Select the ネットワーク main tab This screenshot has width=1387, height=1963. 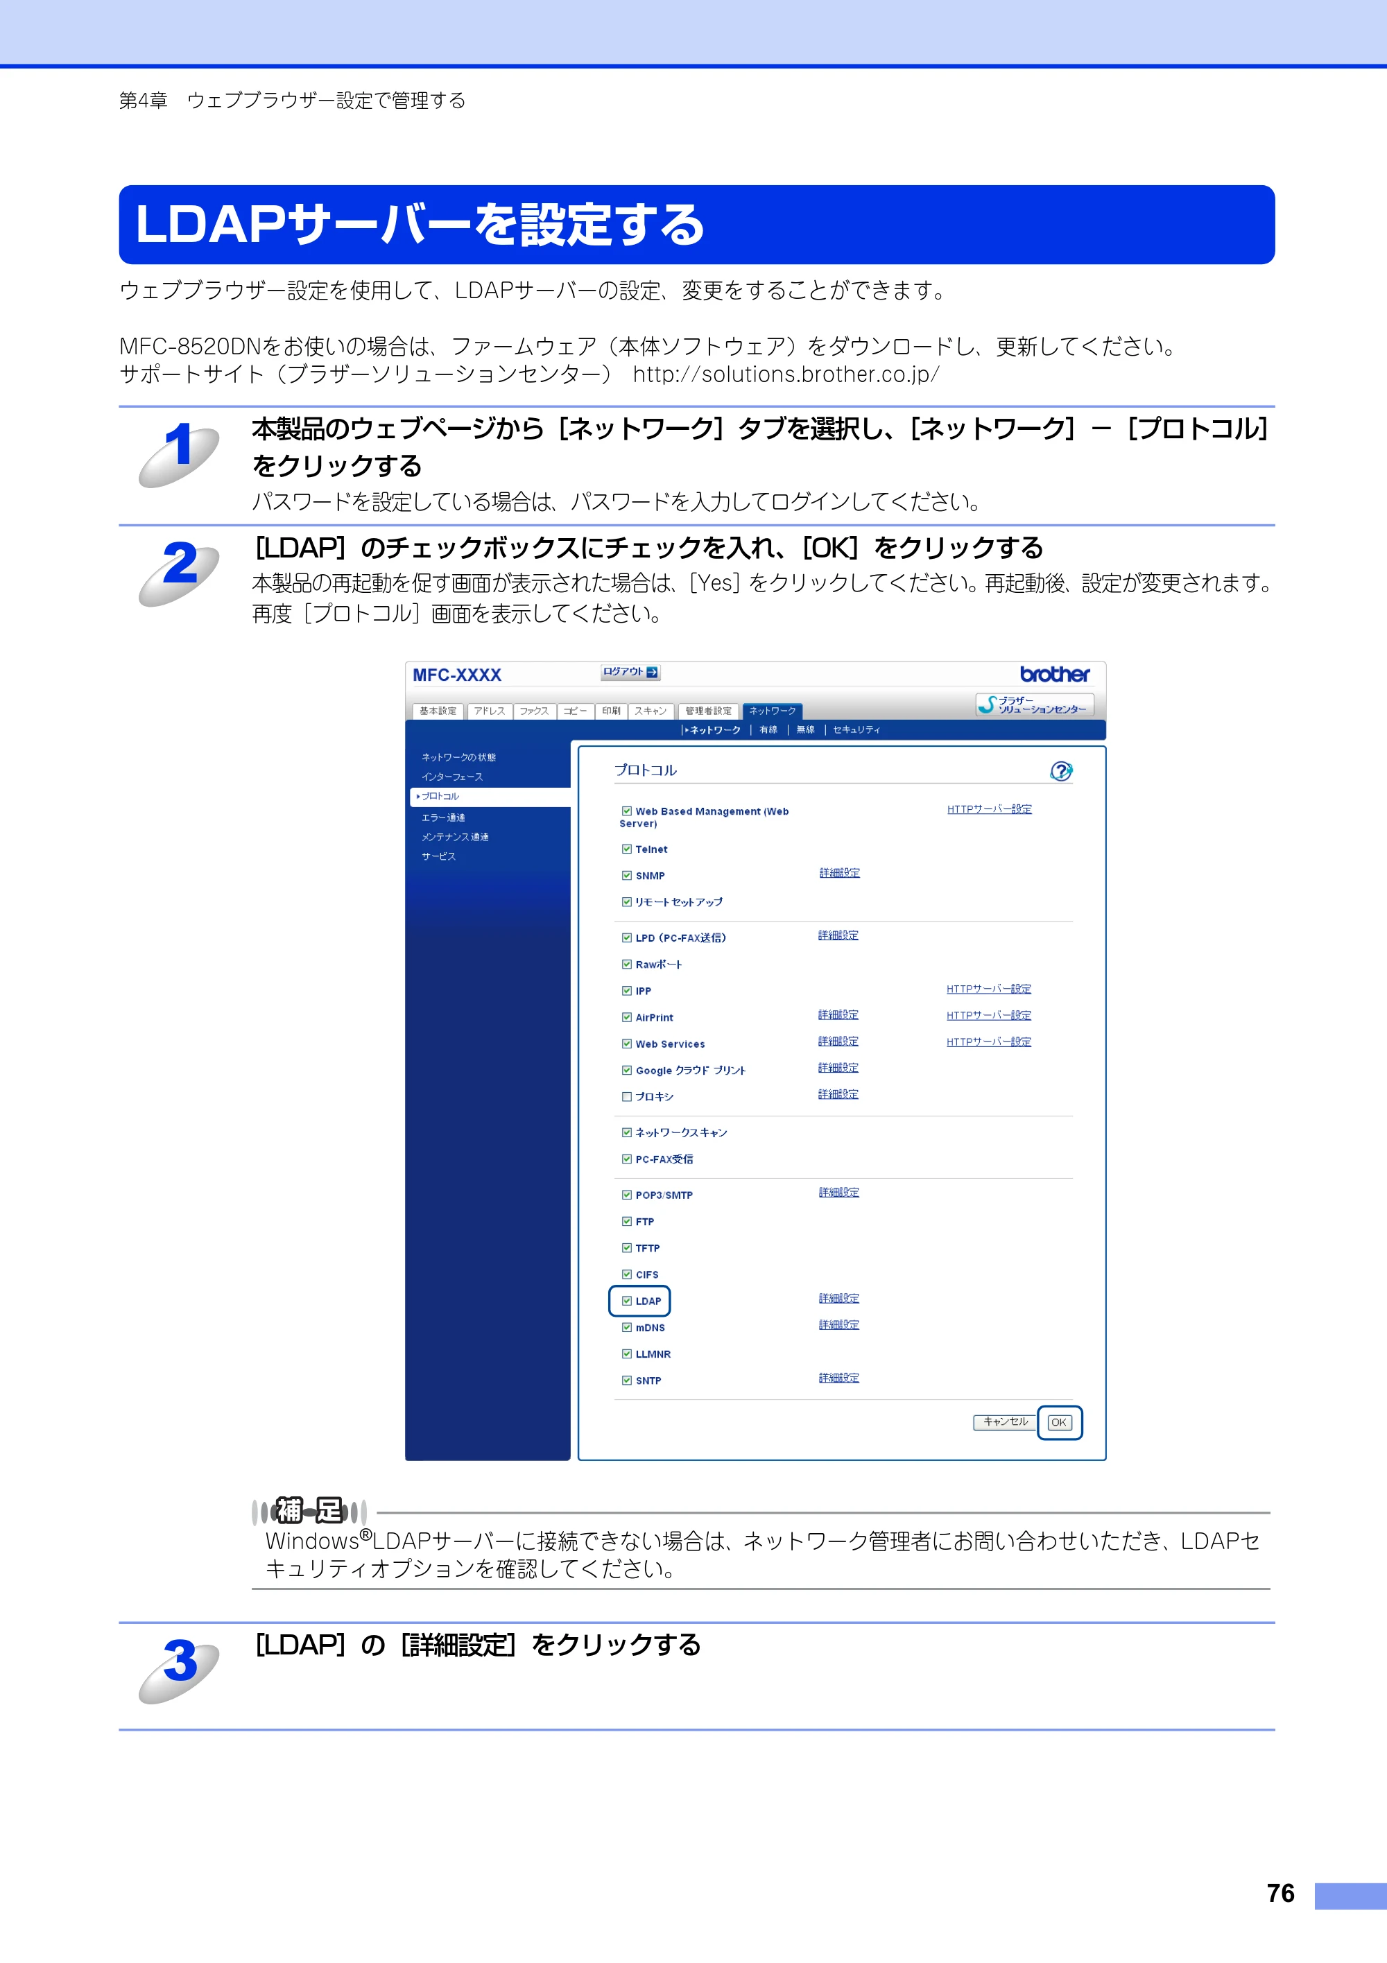772,711
